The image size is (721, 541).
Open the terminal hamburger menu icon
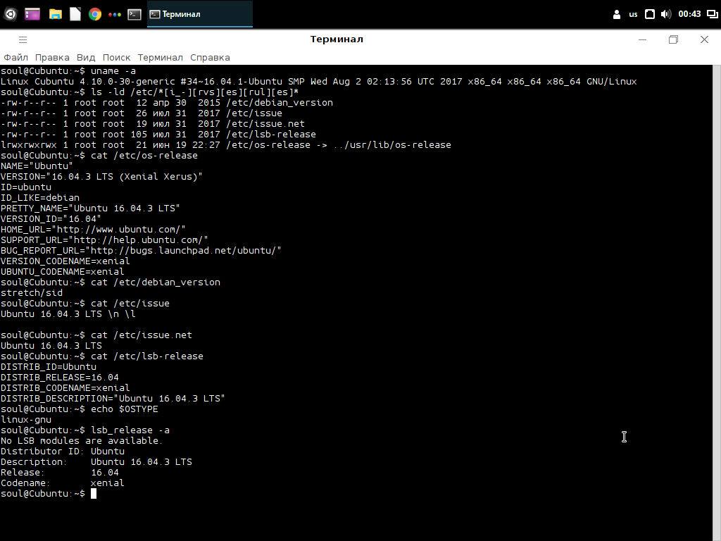[x=23, y=39]
